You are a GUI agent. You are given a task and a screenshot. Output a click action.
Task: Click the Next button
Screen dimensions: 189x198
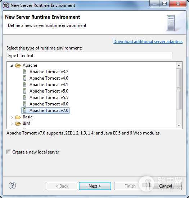tap(95, 186)
